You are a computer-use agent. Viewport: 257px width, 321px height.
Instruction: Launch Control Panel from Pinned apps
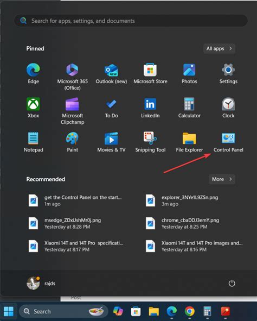pyautogui.click(x=228, y=142)
